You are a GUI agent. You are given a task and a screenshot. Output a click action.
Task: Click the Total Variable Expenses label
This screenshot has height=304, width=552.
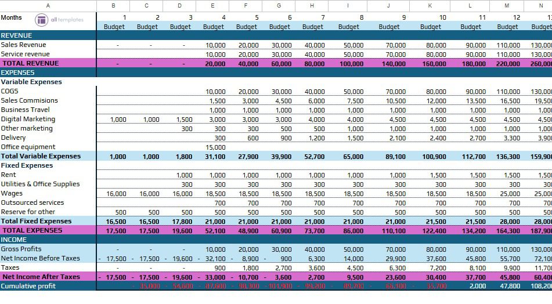(41, 156)
